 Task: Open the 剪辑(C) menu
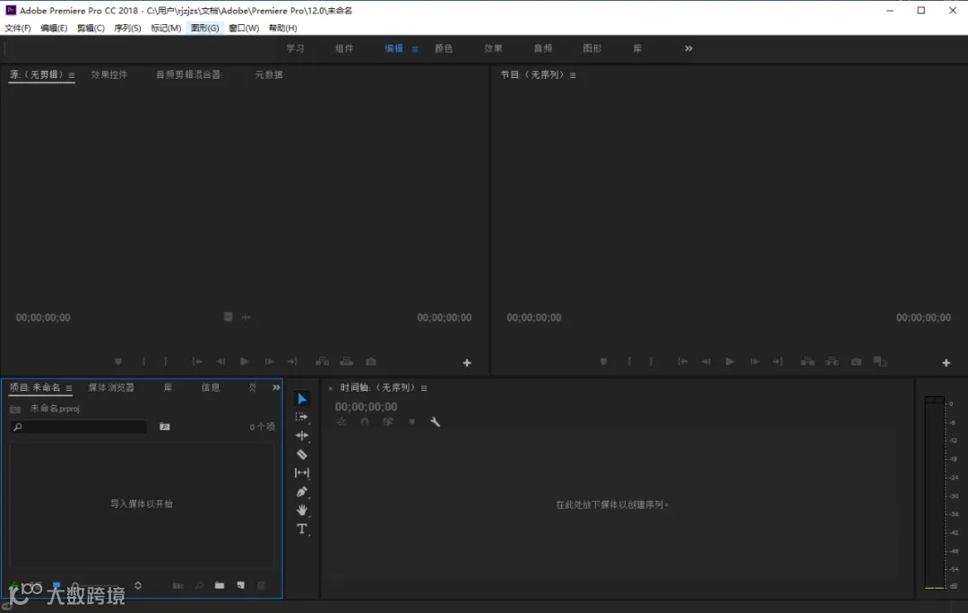tap(91, 29)
